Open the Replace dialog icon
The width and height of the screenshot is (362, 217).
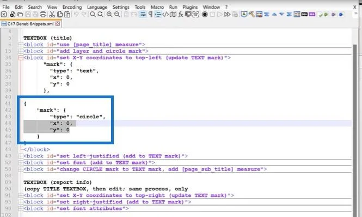pyautogui.click(x=100, y=15)
